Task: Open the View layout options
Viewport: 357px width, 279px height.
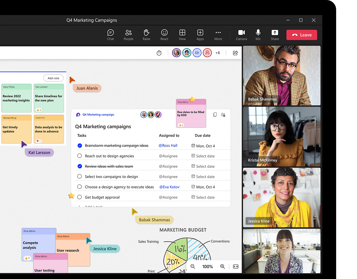Action: (x=182, y=35)
